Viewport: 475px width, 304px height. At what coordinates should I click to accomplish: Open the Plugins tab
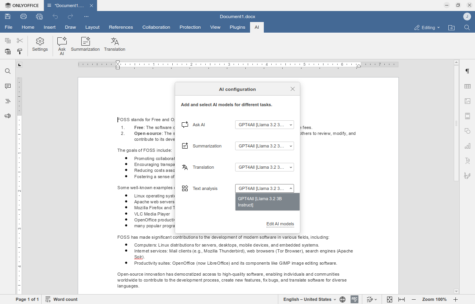[x=238, y=27]
